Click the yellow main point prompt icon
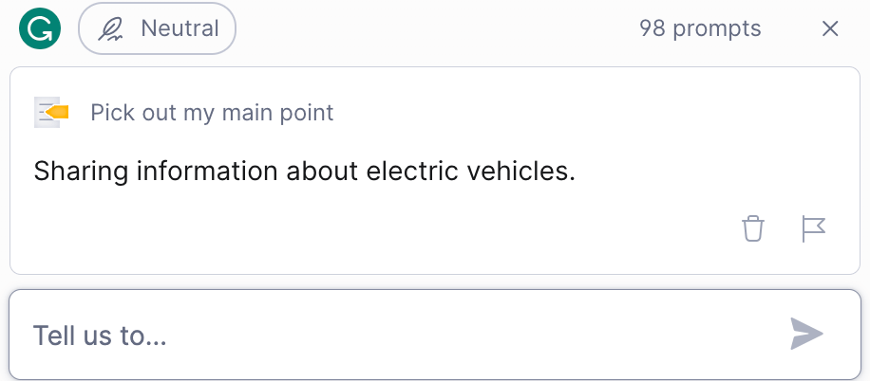Image resolution: width=870 pixels, height=381 pixels. point(48,113)
